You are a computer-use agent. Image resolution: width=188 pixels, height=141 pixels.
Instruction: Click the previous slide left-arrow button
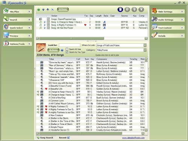click(x=127, y=10)
